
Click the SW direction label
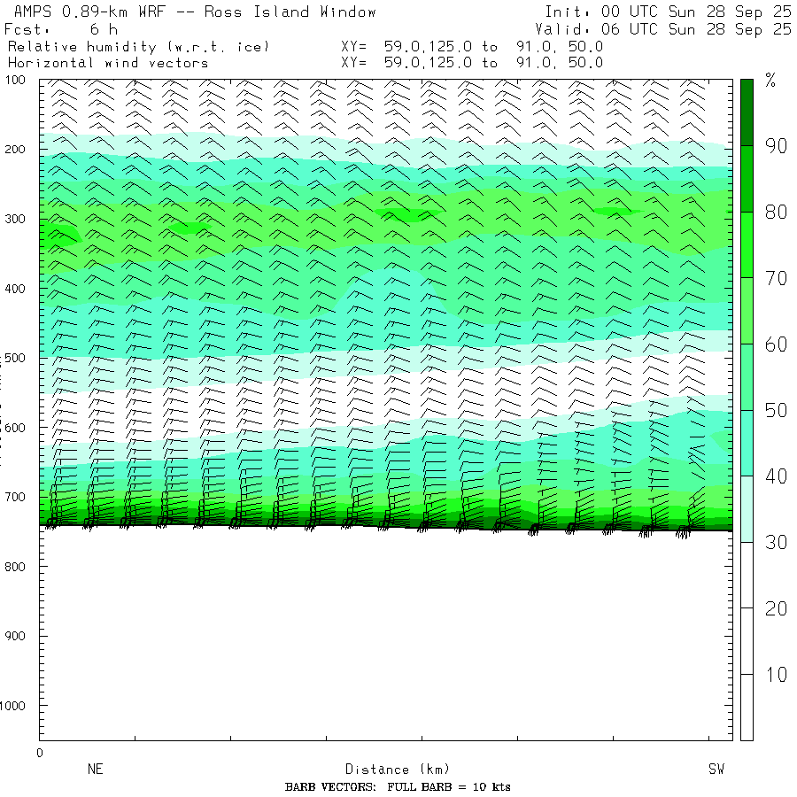[716, 769]
